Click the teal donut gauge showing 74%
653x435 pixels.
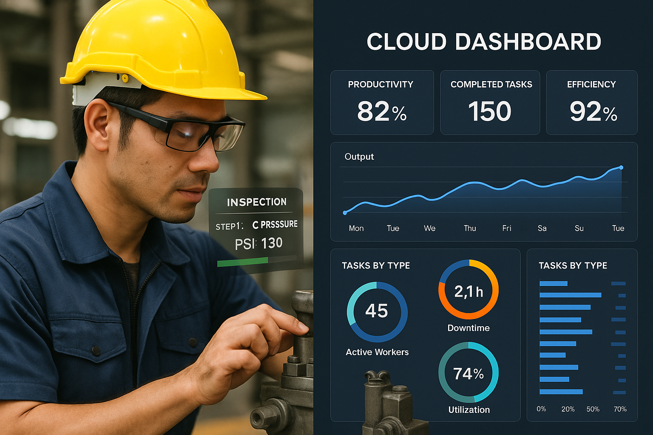pos(468,373)
